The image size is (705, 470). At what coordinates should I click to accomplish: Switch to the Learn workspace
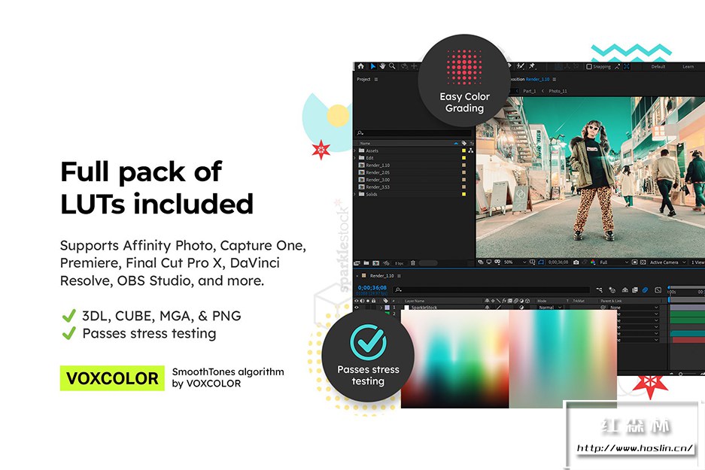coord(688,66)
